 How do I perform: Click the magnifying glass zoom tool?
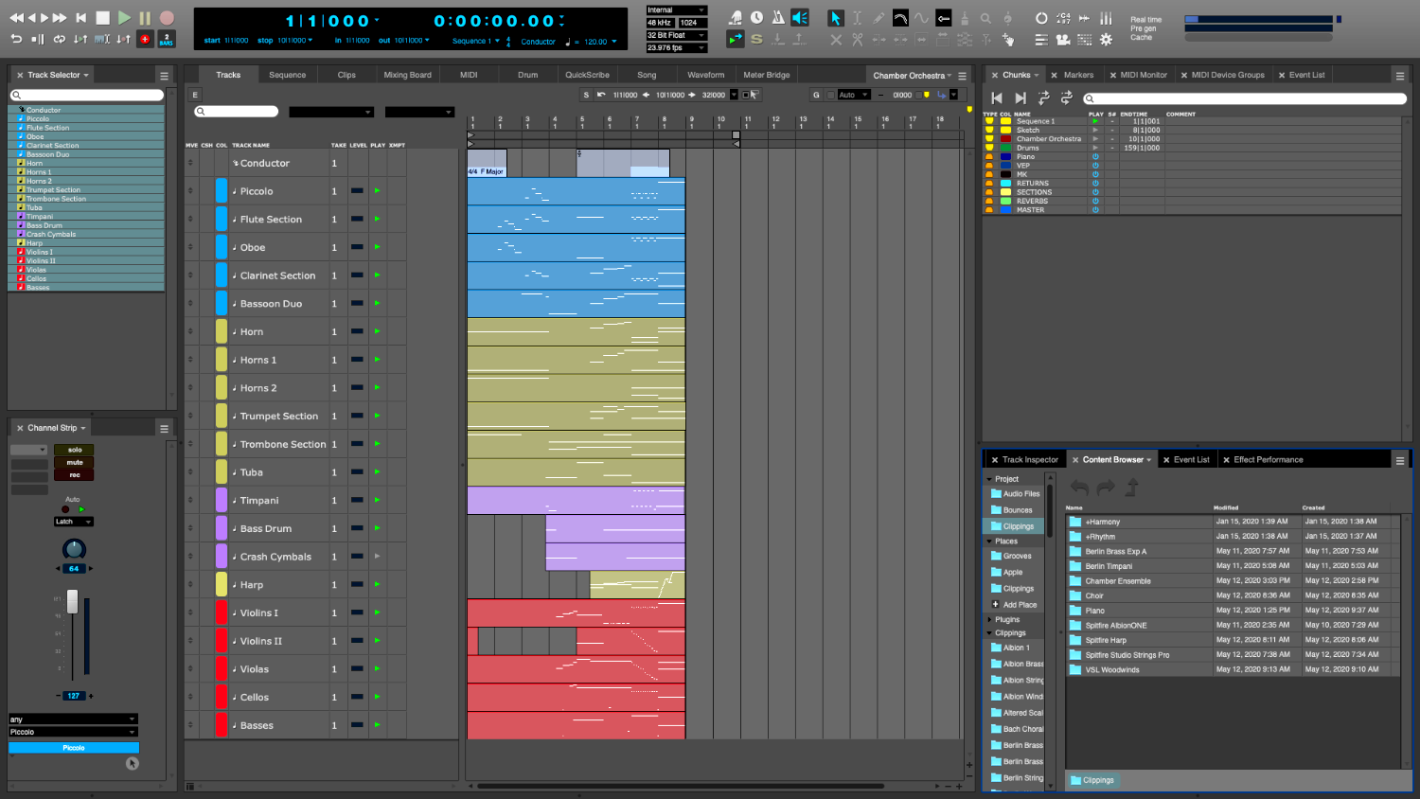click(x=987, y=18)
